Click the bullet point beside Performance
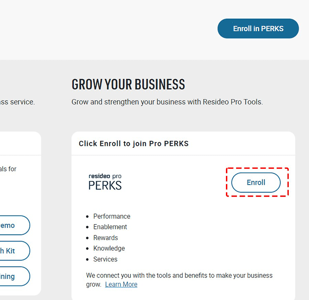Image resolution: width=309 pixels, height=300 pixels. tap(88, 216)
